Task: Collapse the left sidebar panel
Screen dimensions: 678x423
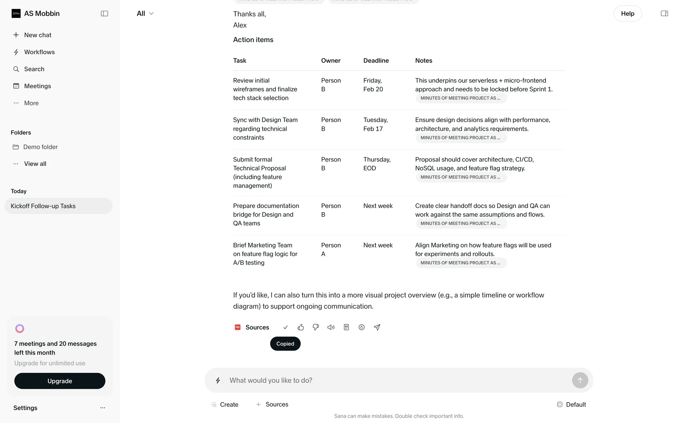Action: [104, 13]
